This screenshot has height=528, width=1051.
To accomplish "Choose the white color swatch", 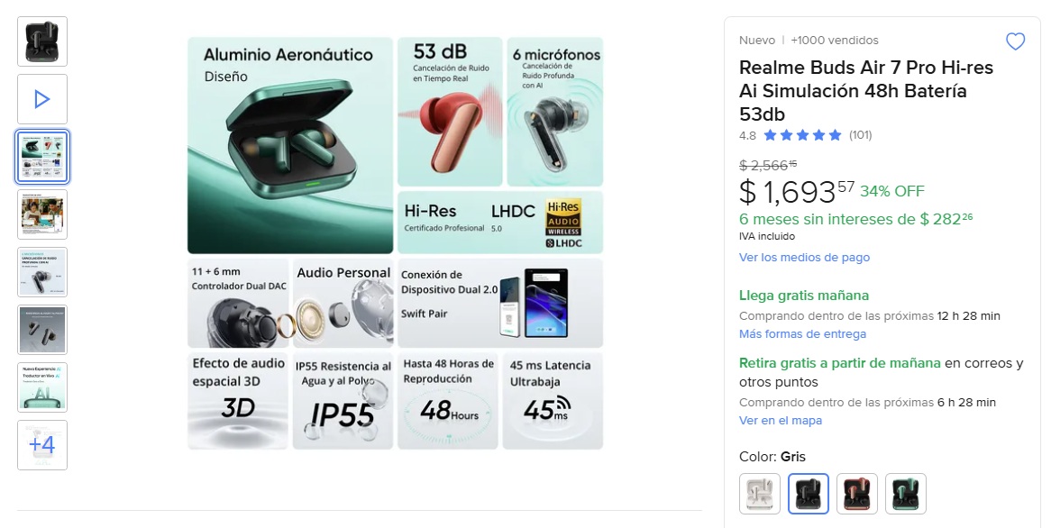I will (x=760, y=494).
